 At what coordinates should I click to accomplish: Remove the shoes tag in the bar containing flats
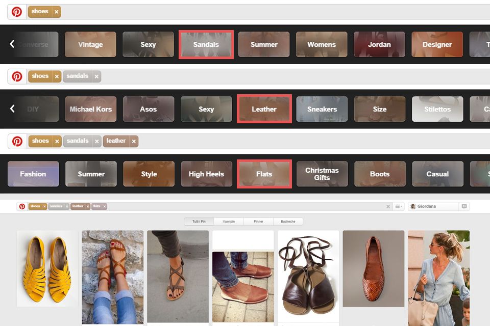45,206
